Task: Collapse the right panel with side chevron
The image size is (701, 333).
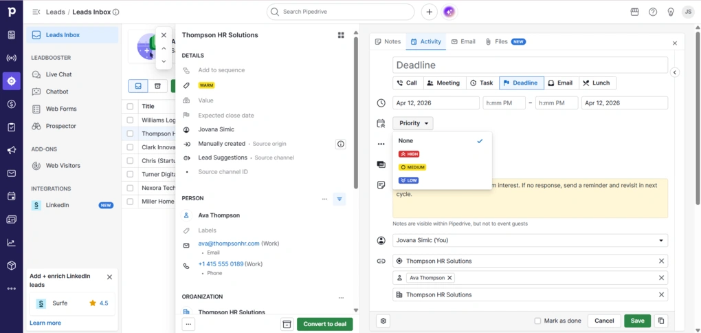Action: pos(675,72)
